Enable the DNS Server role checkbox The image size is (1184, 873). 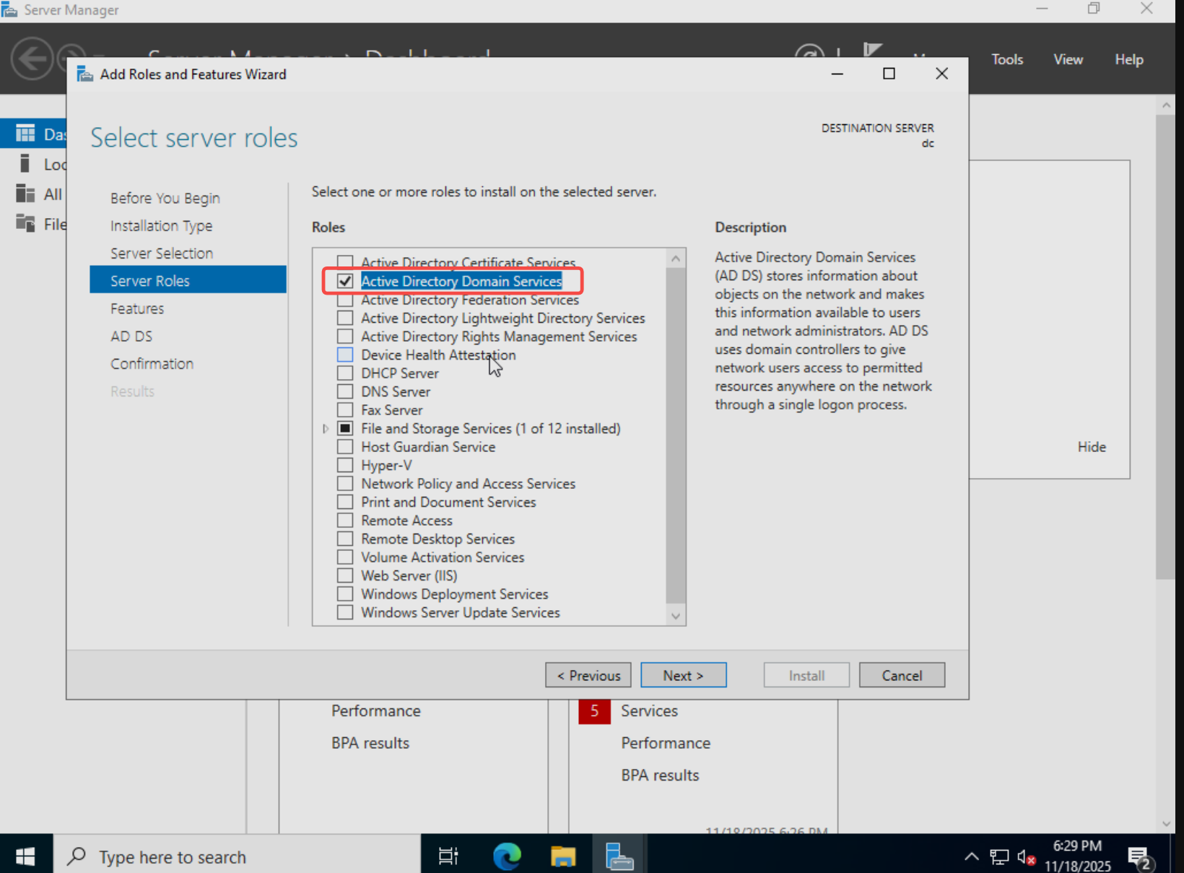pos(345,391)
